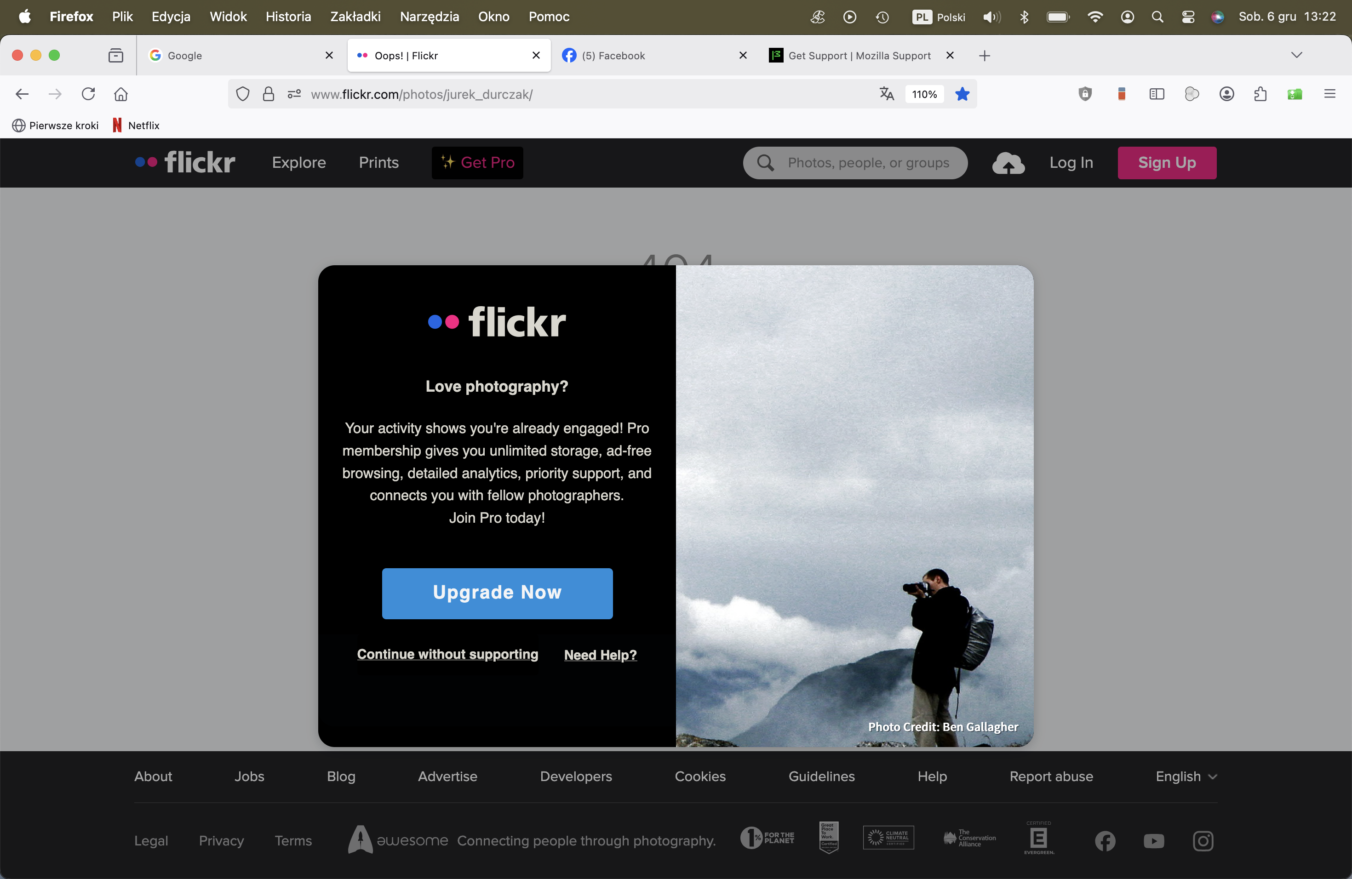Click the tracking protection shield icon

[x=242, y=94]
